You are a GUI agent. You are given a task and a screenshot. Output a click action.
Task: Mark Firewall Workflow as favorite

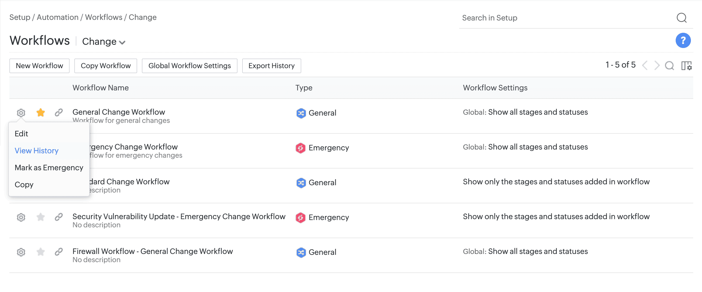point(41,252)
